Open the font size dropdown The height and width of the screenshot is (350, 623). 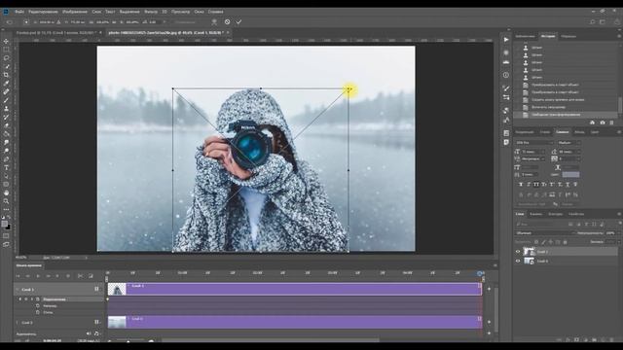click(533, 152)
